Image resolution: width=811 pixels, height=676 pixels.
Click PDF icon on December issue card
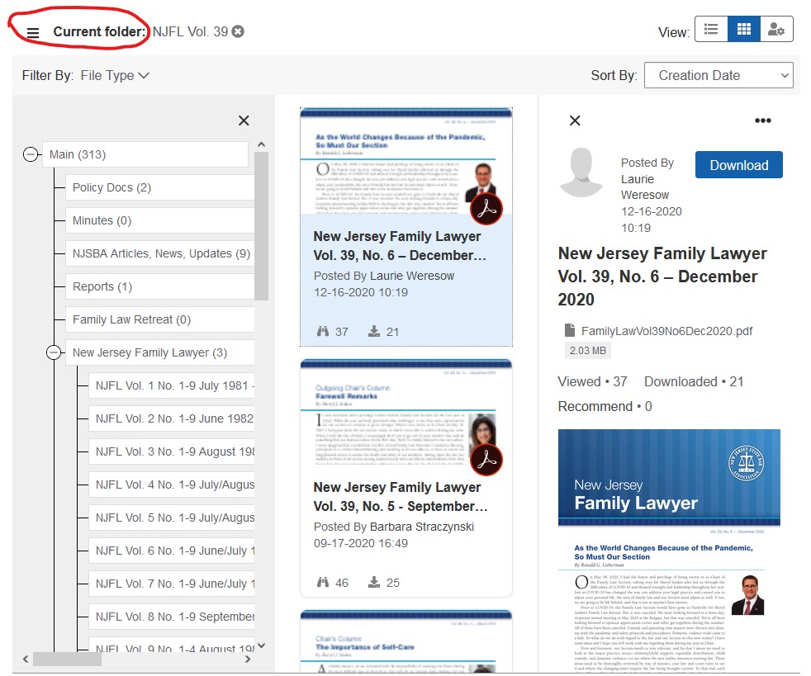tap(486, 209)
